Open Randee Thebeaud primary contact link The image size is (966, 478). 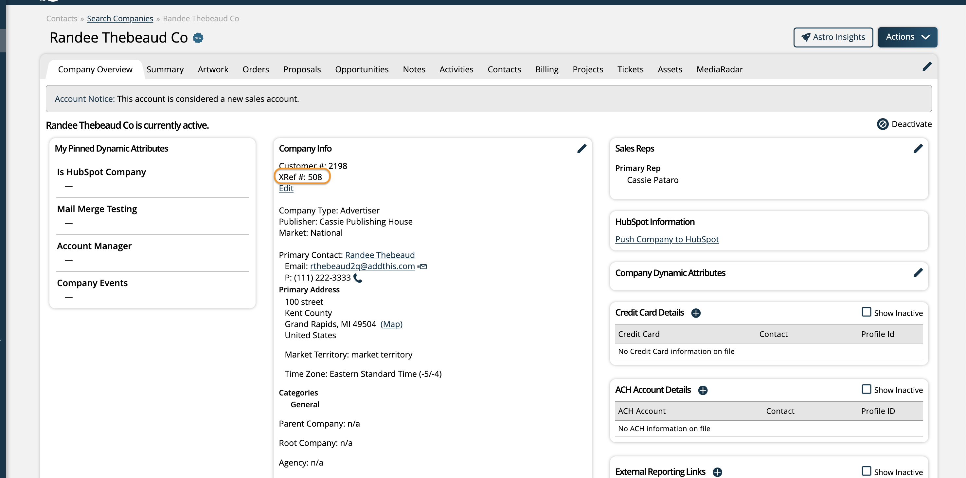click(x=380, y=255)
